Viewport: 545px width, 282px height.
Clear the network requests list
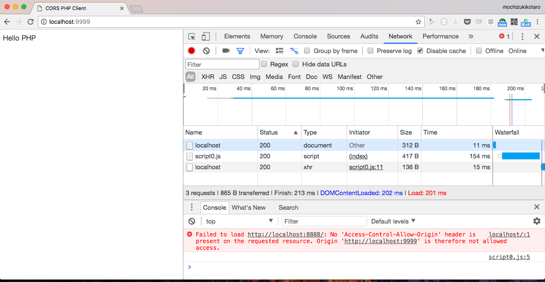[x=206, y=51]
